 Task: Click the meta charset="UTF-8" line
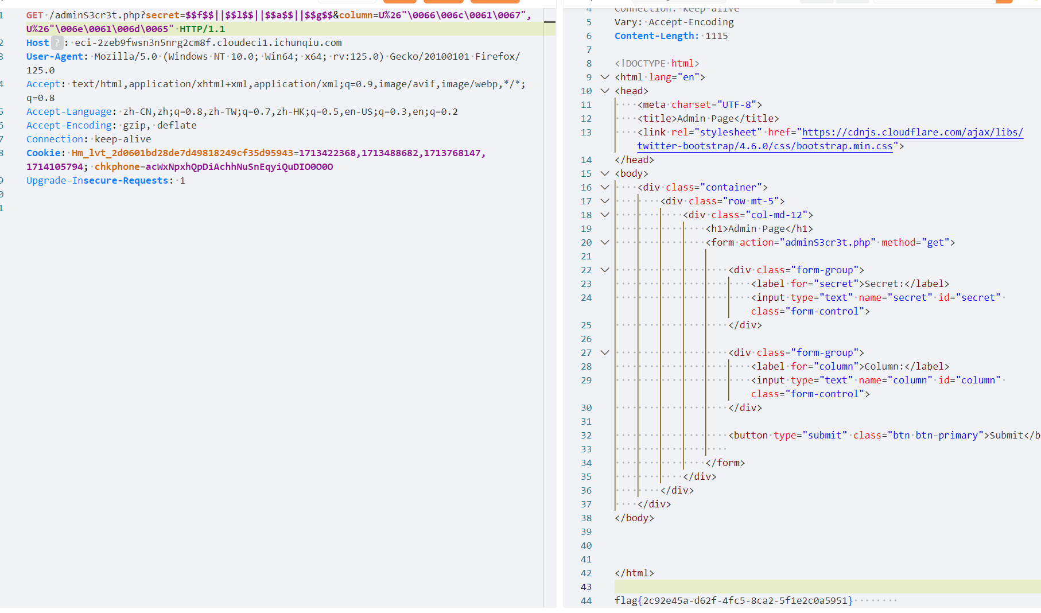700,104
